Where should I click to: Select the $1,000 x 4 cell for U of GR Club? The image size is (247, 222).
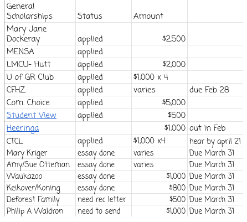coord(159,77)
